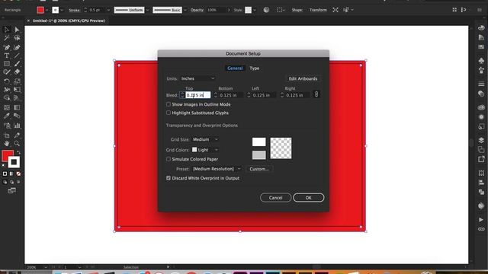Select the Rectangle tool in the toolbox

[x=7, y=64]
